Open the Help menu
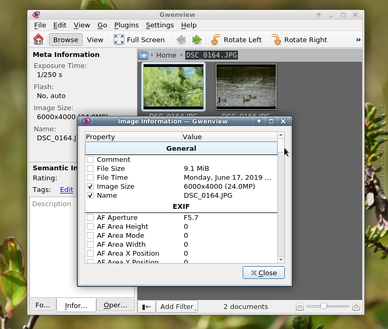 pos(189,25)
